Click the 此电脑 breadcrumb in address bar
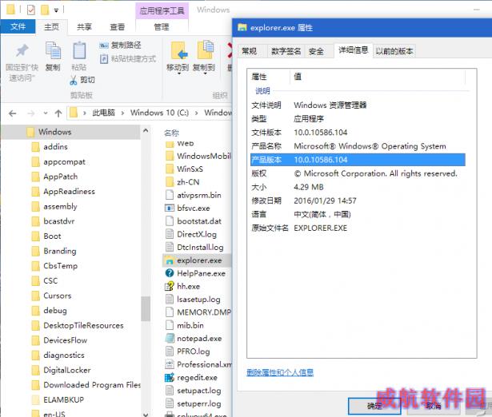492x417 pixels. [103, 113]
